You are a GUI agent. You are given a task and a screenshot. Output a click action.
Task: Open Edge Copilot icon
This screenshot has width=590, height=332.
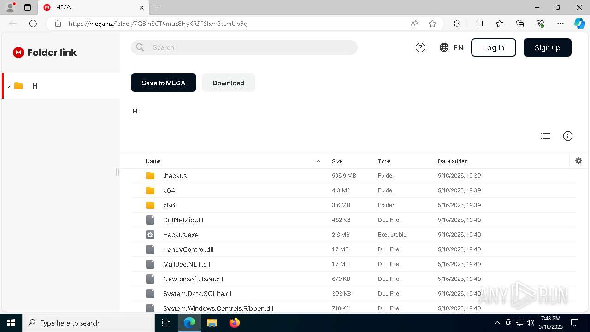[x=579, y=24]
